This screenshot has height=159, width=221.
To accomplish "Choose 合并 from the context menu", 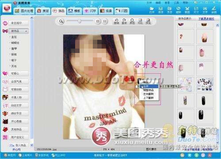I will (149, 87).
